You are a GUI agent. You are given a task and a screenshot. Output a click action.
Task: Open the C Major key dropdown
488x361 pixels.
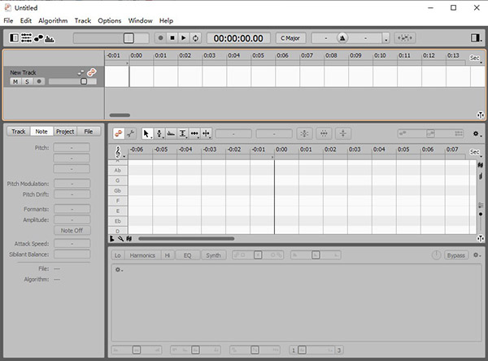point(289,37)
